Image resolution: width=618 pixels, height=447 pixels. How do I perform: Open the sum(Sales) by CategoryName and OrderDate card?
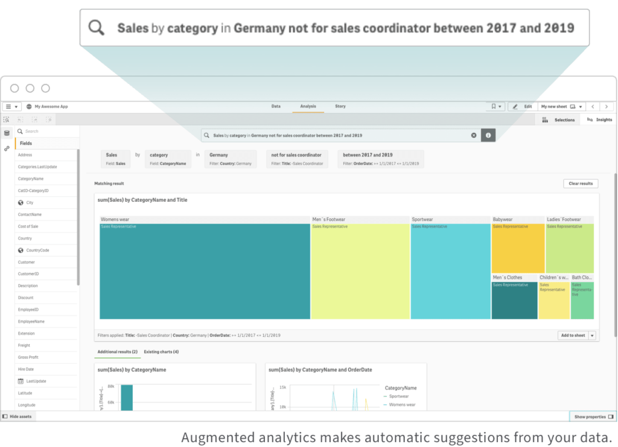point(346,387)
